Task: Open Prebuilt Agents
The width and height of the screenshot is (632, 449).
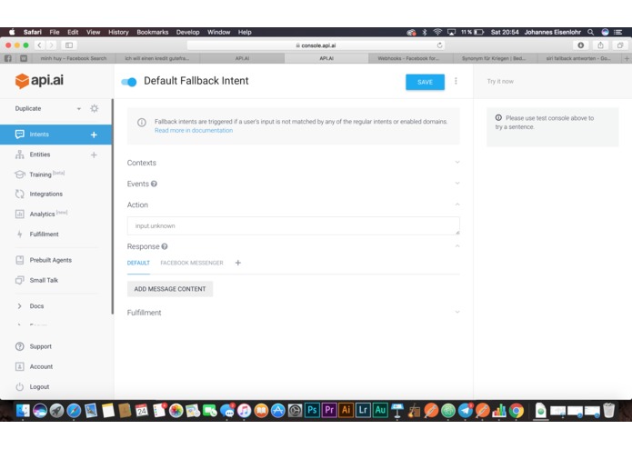Action: tap(50, 260)
